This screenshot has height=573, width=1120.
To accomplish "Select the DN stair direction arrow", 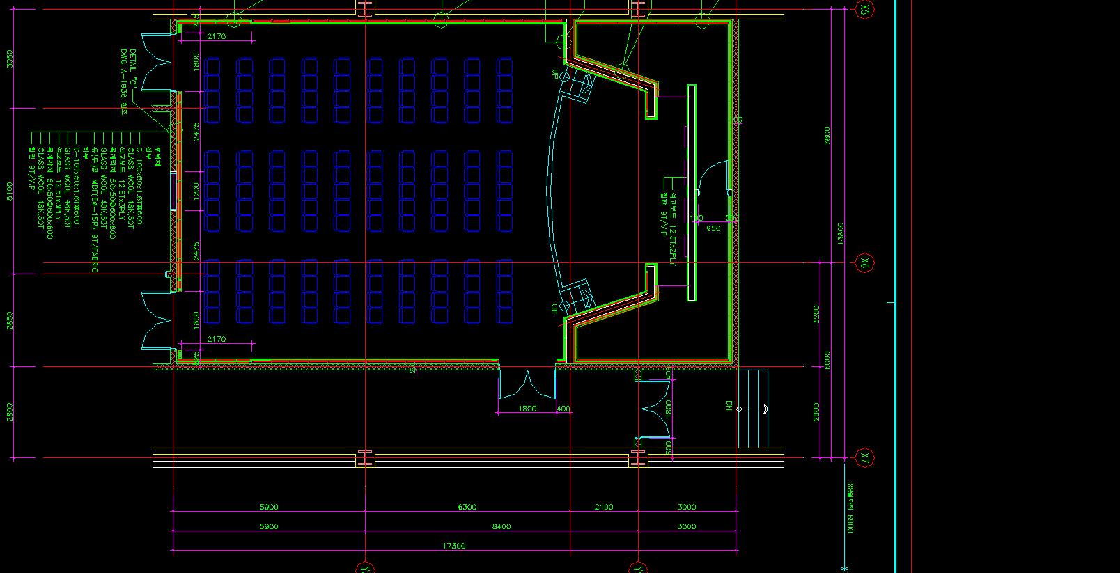I will click(x=752, y=409).
